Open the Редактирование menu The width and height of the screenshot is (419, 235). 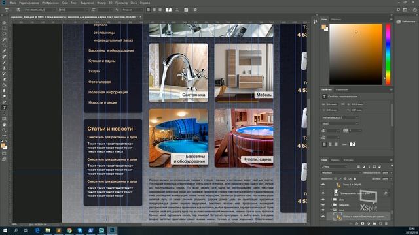(29, 3)
